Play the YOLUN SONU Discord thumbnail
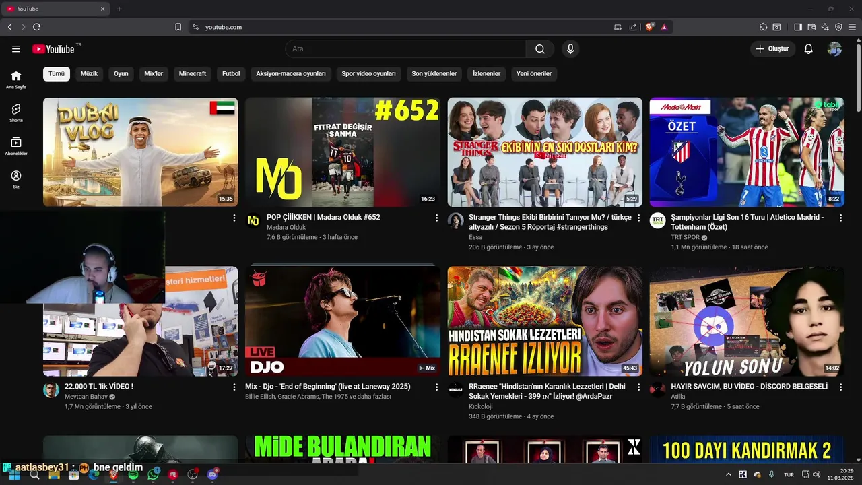This screenshot has height=485, width=862. pyautogui.click(x=747, y=321)
